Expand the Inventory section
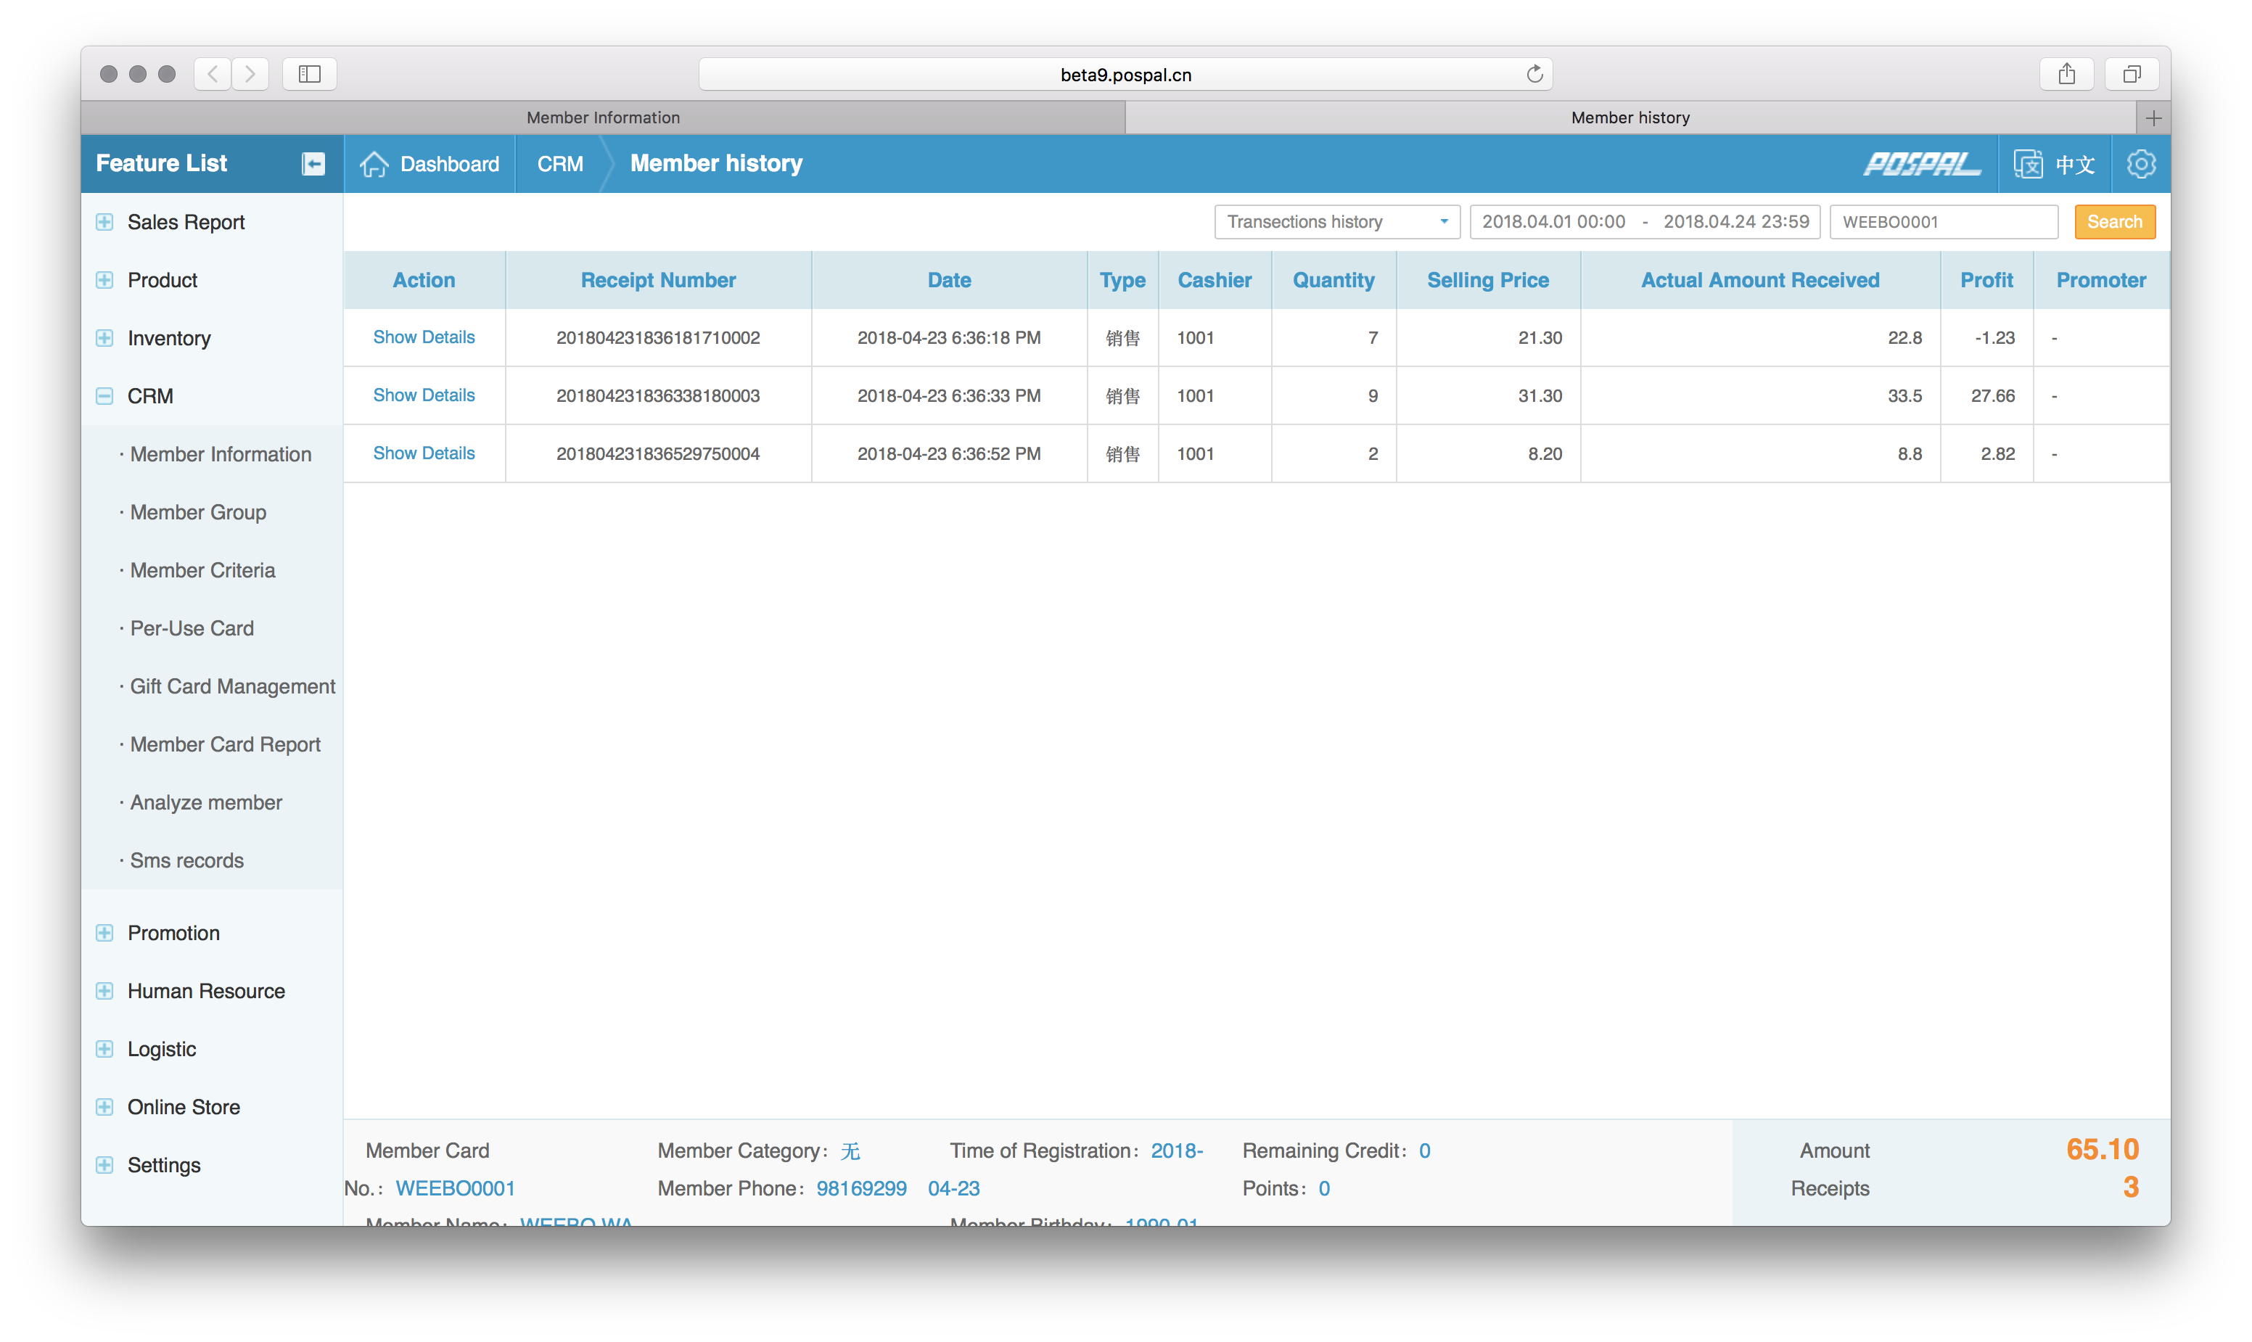Viewport: 2252px width, 1342px height. 105,338
